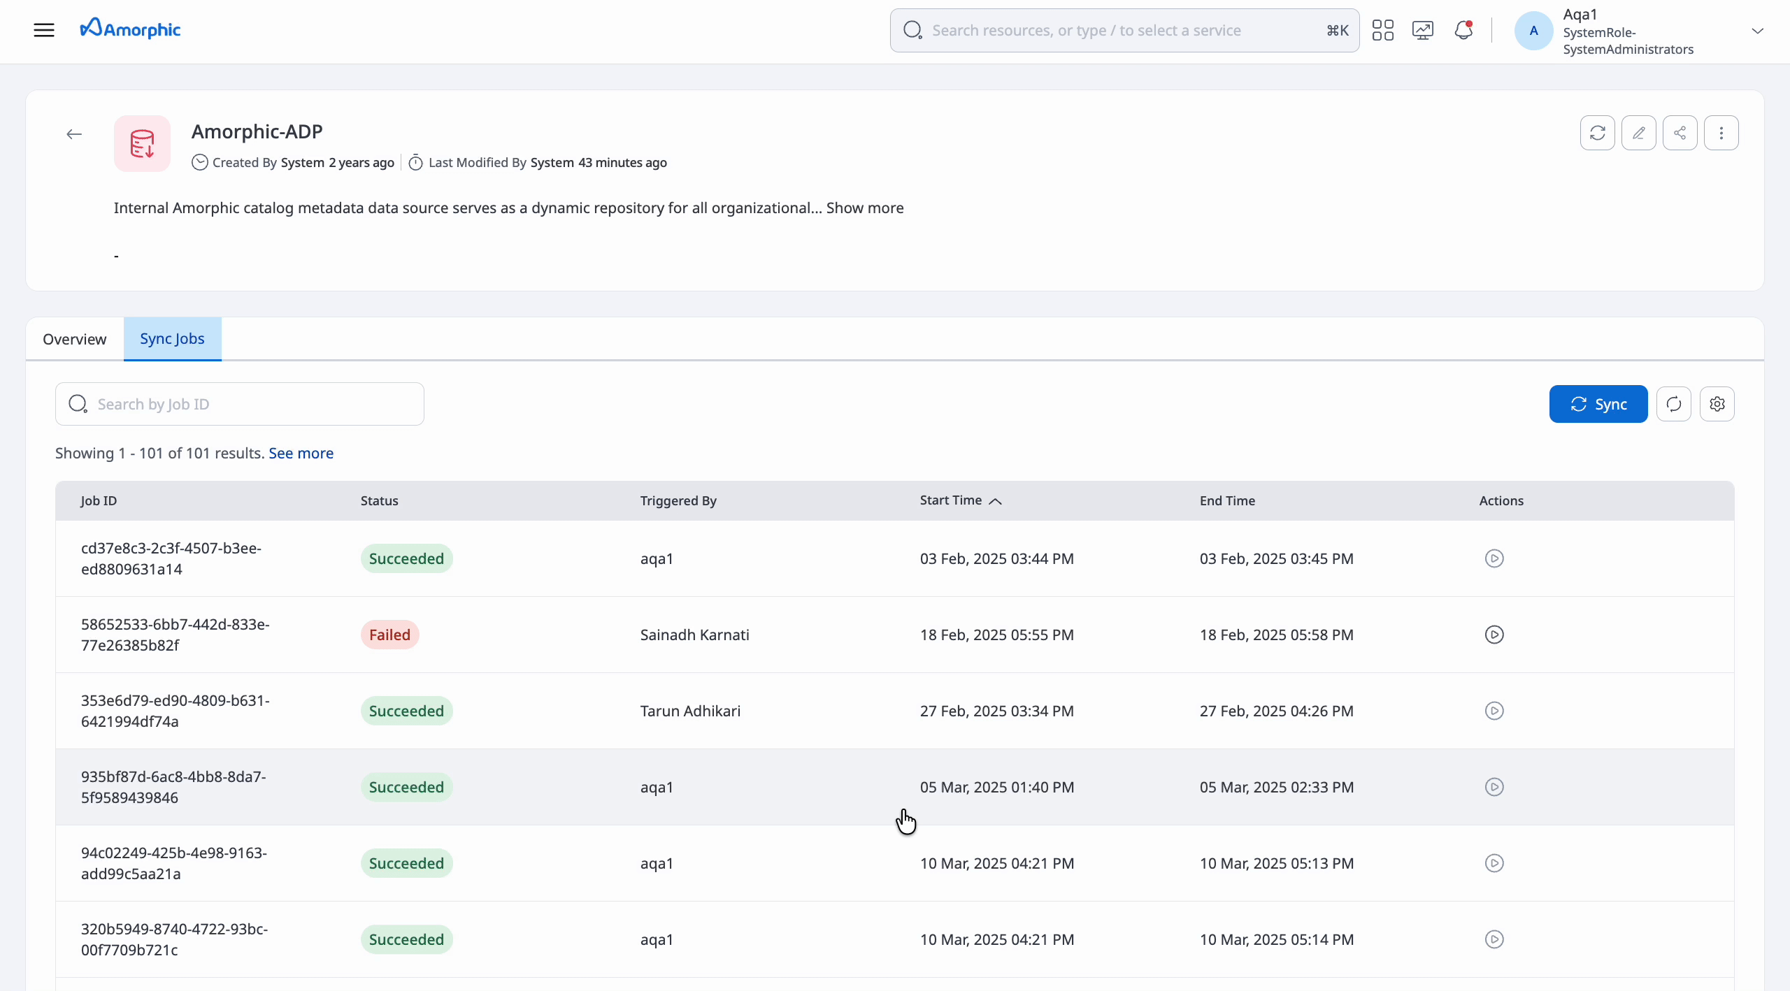Open run details for failed job 58652533
Screen dimensions: 1790x991
coord(1494,635)
